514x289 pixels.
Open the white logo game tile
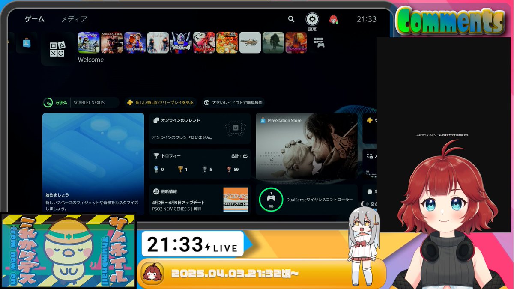(250, 42)
